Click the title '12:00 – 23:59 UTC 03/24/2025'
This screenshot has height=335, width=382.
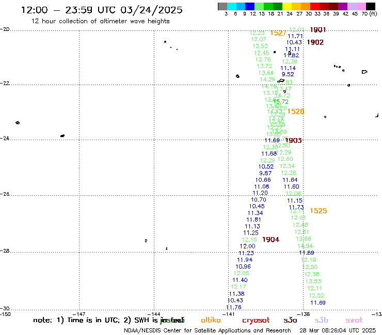pyautogui.click(x=102, y=10)
